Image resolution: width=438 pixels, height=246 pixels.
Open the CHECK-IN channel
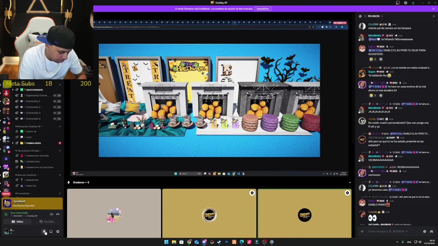[38, 132]
